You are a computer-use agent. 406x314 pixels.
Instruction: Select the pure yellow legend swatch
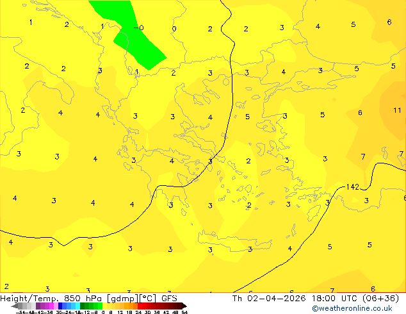click(104, 306)
